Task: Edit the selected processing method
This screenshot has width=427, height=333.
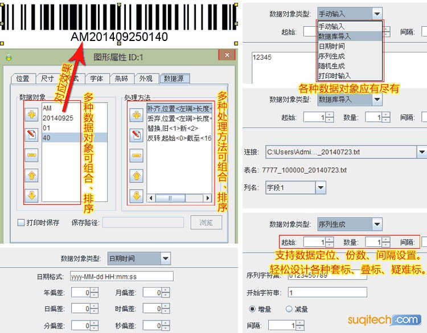Action: (x=137, y=135)
